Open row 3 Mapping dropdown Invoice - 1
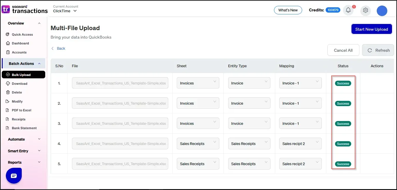This screenshot has height=190, width=397. (x=300, y=123)
